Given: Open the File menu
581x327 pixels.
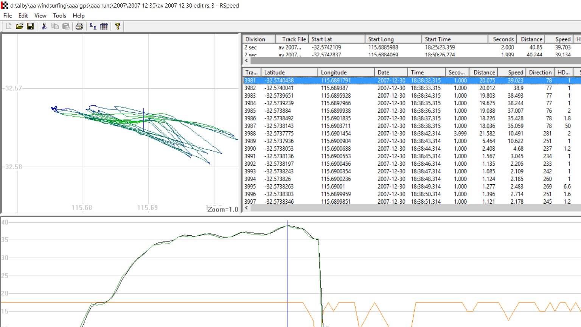Looking at the screenshot, I should 8,16.
